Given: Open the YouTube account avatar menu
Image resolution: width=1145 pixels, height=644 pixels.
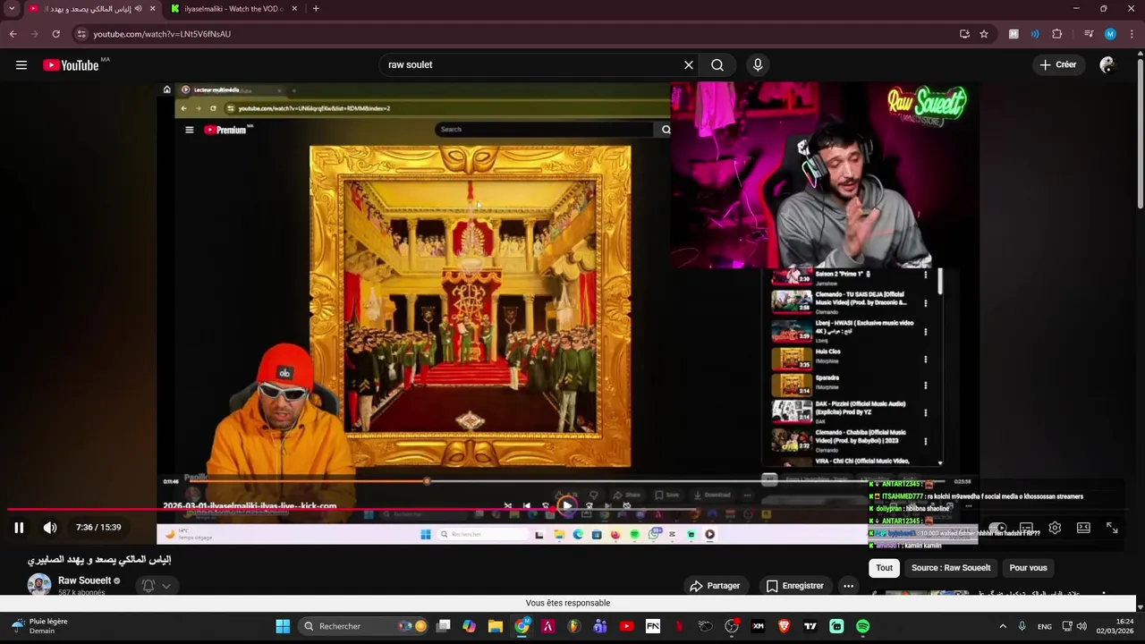Looking at the screenshot, I should pyautogui.click(x=1107, y=64).
